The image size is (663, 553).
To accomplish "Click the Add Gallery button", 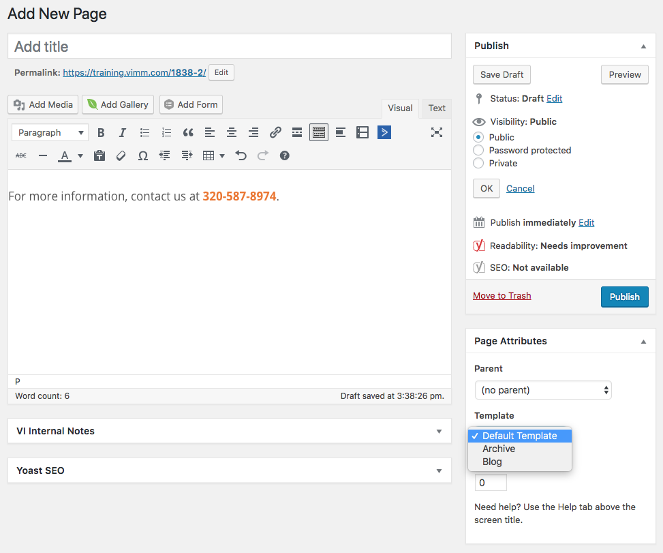I will (x=118, y=104).
